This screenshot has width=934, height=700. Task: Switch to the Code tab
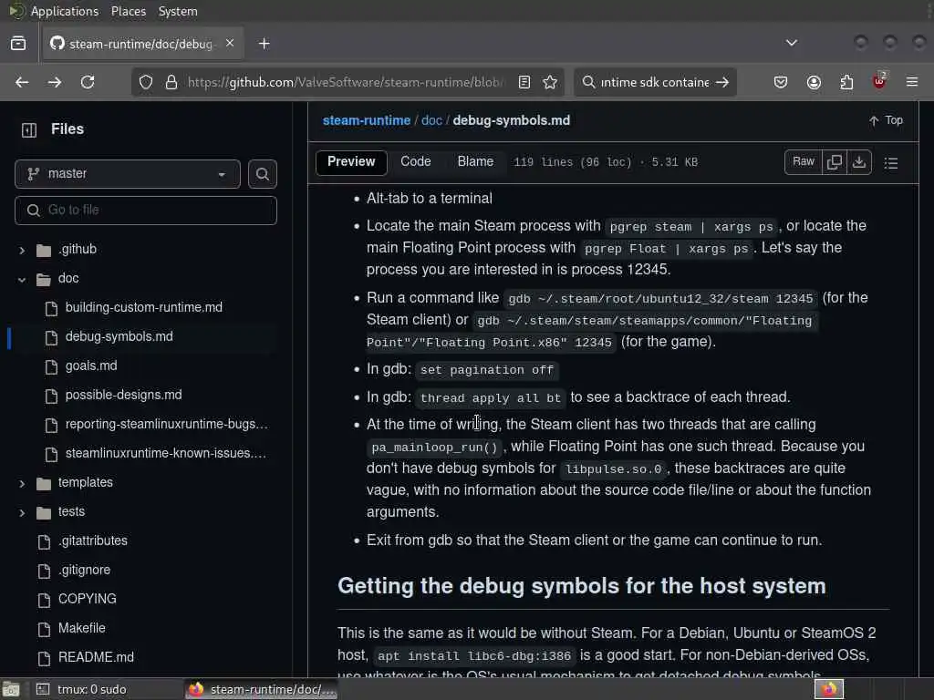pos(416,162)
